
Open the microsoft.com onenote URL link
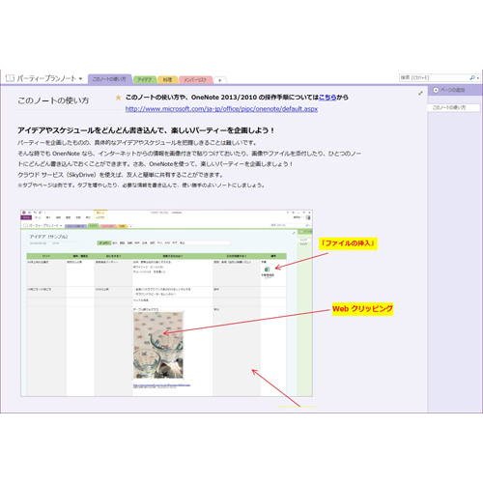(x=221, y=109)
